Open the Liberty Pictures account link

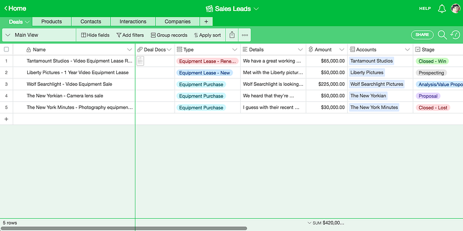click(x=367, y=72)
